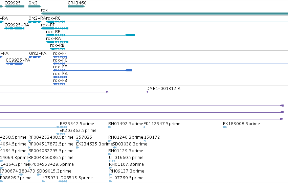Select the rdx-RB transcript label
The width and height of the screenshot is (288, 183).
pyautogui.click(x=57, y=45)
